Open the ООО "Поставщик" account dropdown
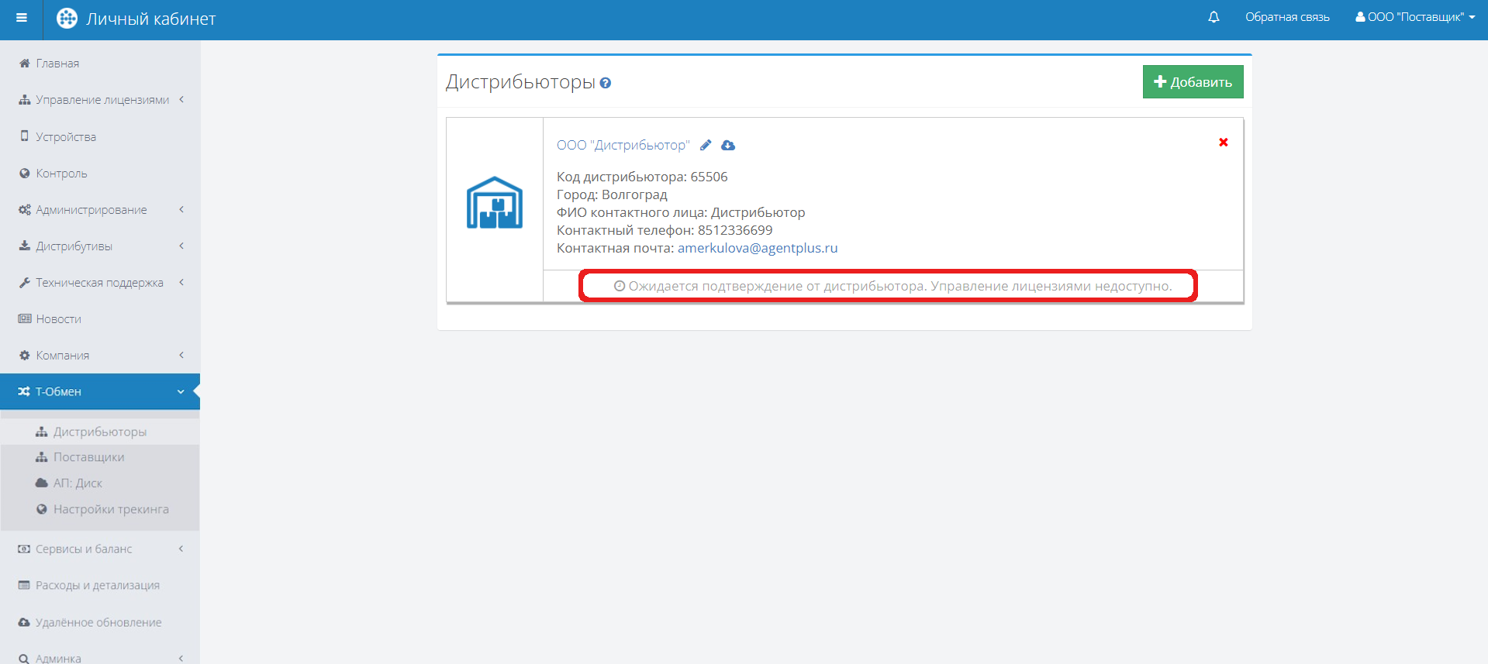The width and height of the screenshot is (1488, 664). click(1415, 17)
